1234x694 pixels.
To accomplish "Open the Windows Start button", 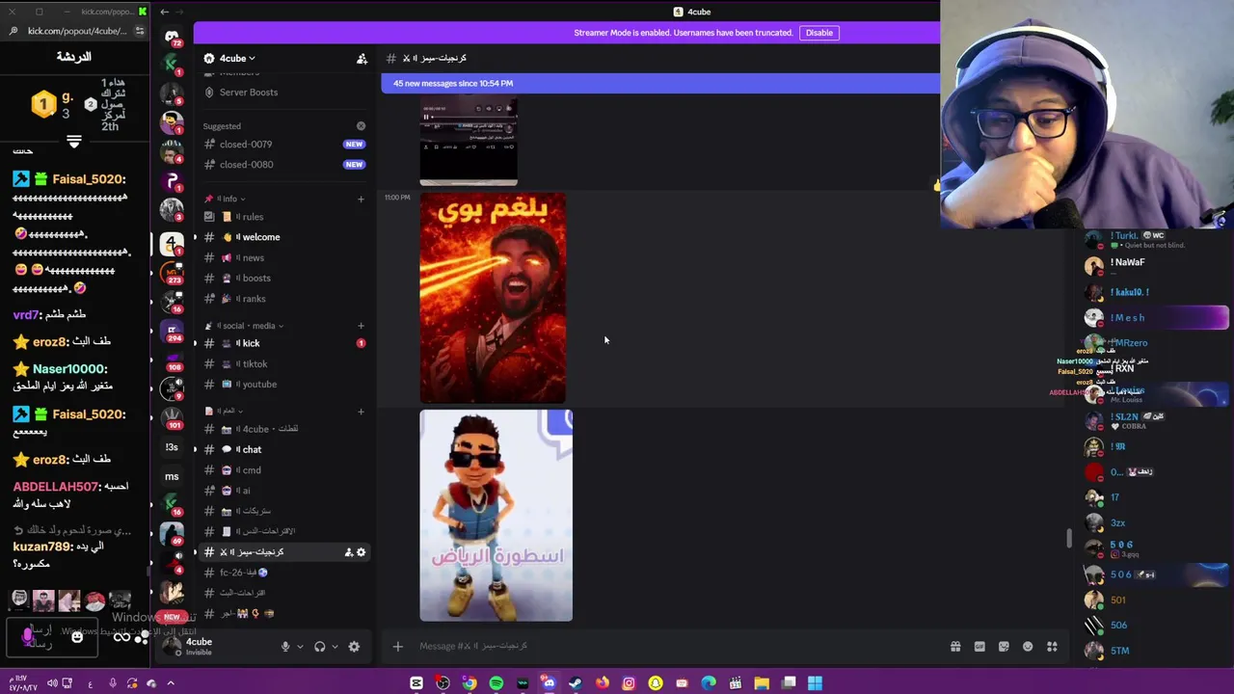I will 815,683.
